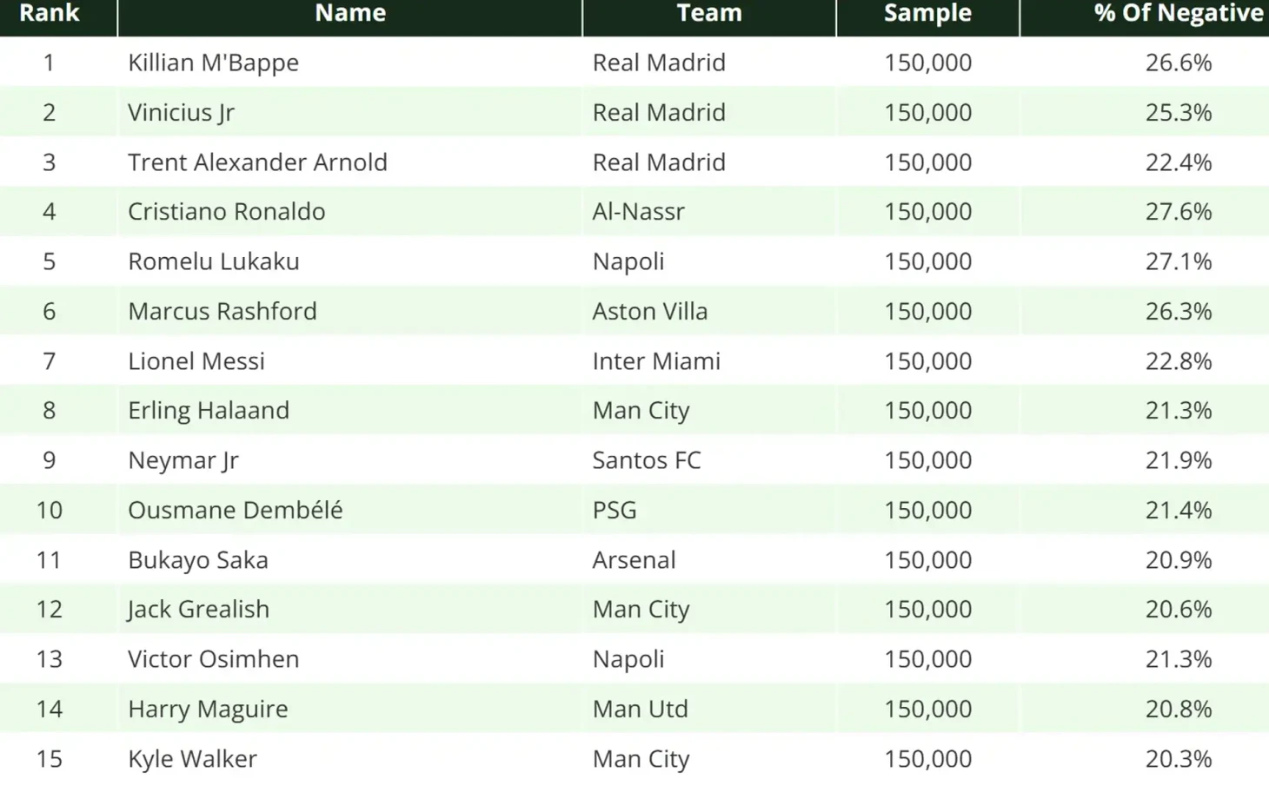This screenshot has height=812, width=1269.
Task: Click Vinicius Jr in the Name column
Action: (181, 112)
